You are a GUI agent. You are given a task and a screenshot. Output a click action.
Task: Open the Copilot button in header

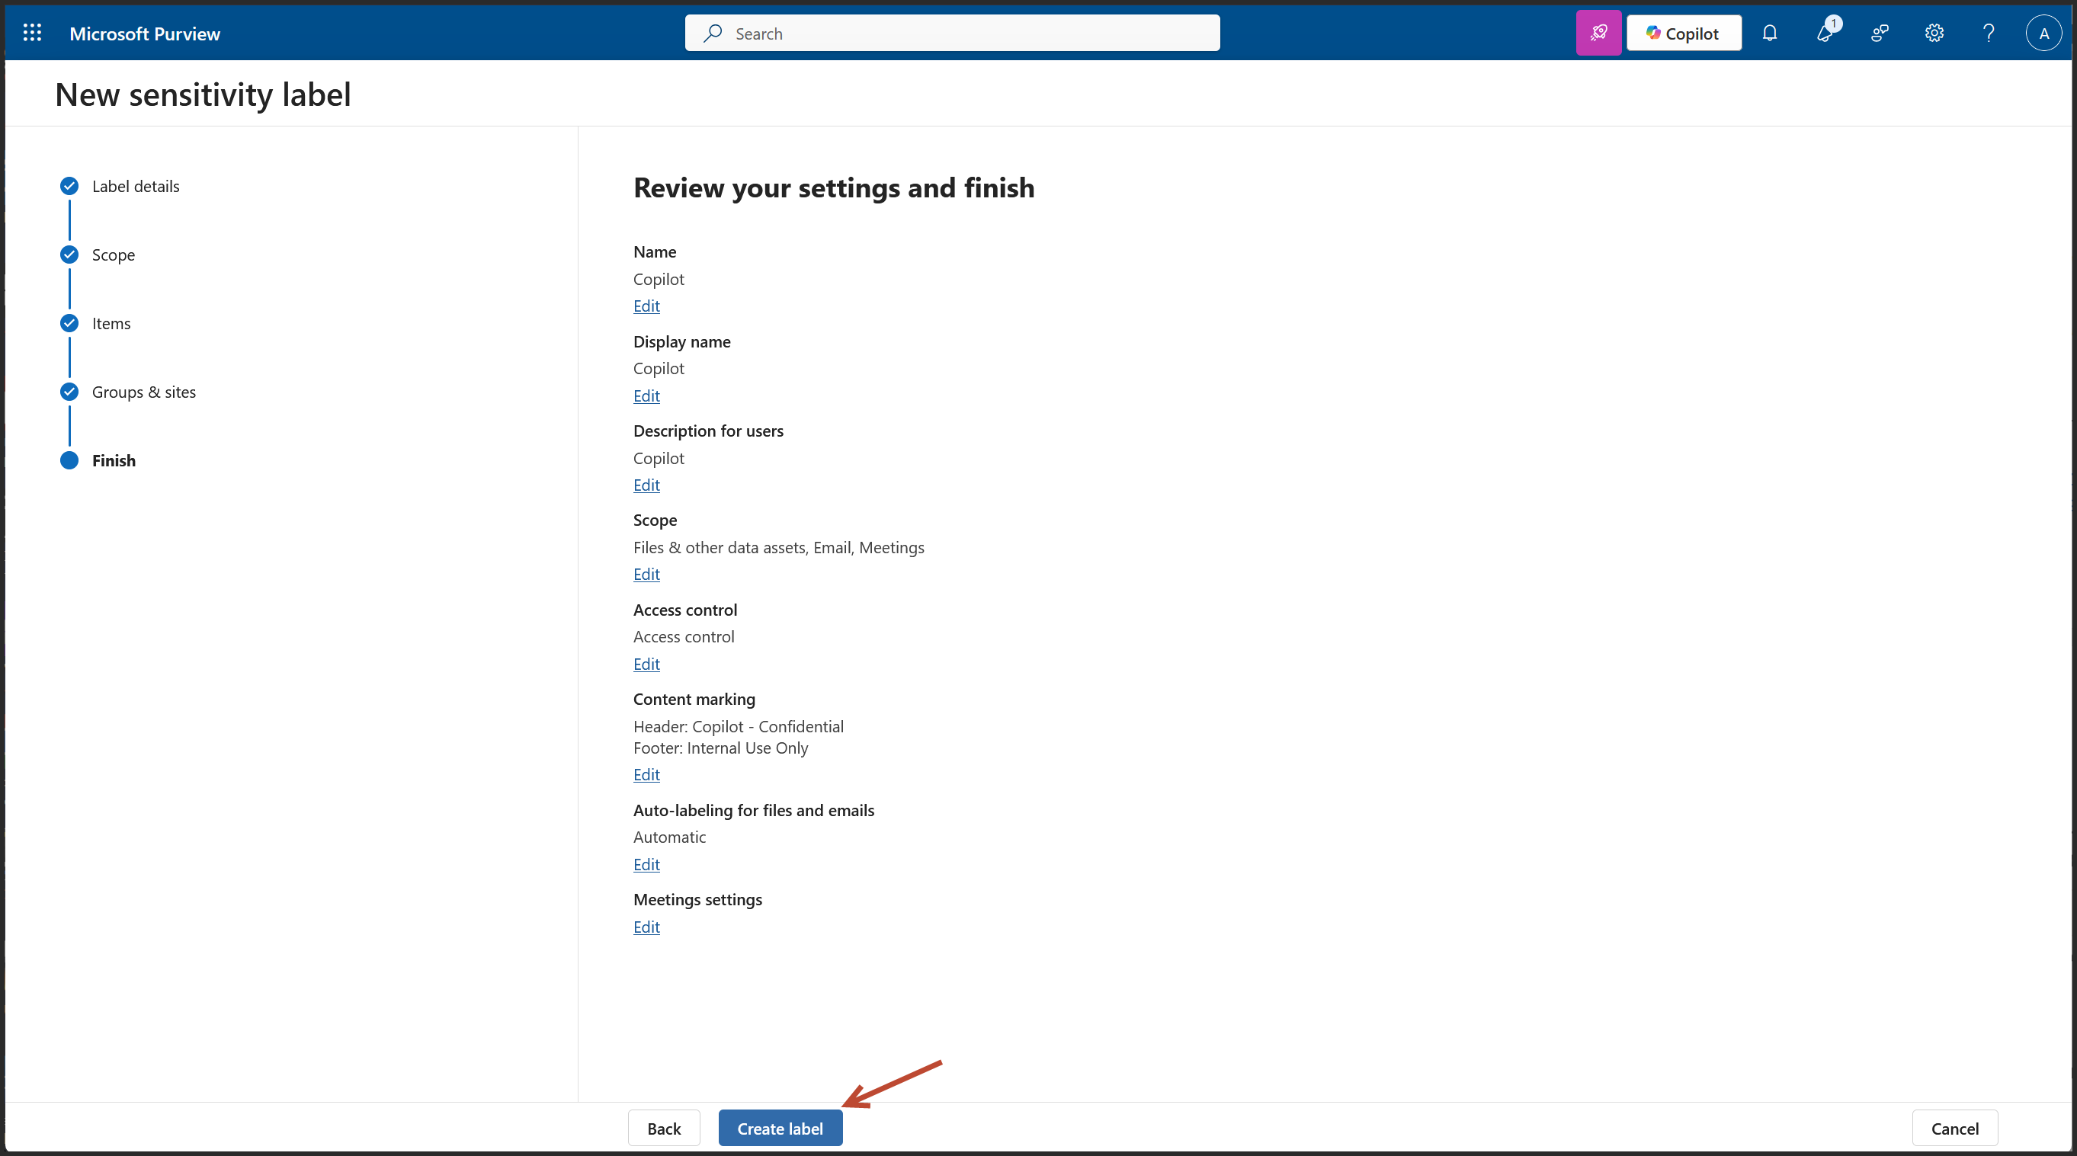pos(1684,33)
